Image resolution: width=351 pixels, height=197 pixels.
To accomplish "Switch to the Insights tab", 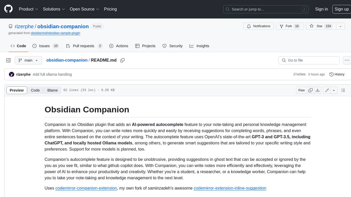I will click(199, 46).
